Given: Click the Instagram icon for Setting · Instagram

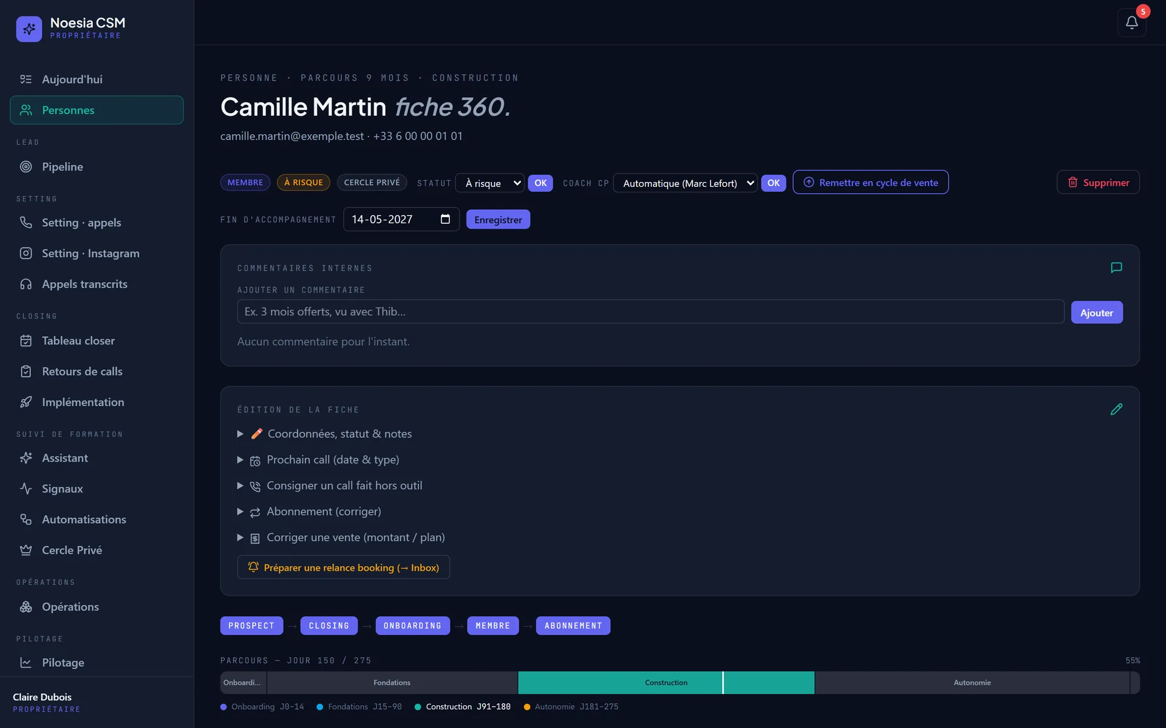Looking at the screenshot, I should click(26, 254).
